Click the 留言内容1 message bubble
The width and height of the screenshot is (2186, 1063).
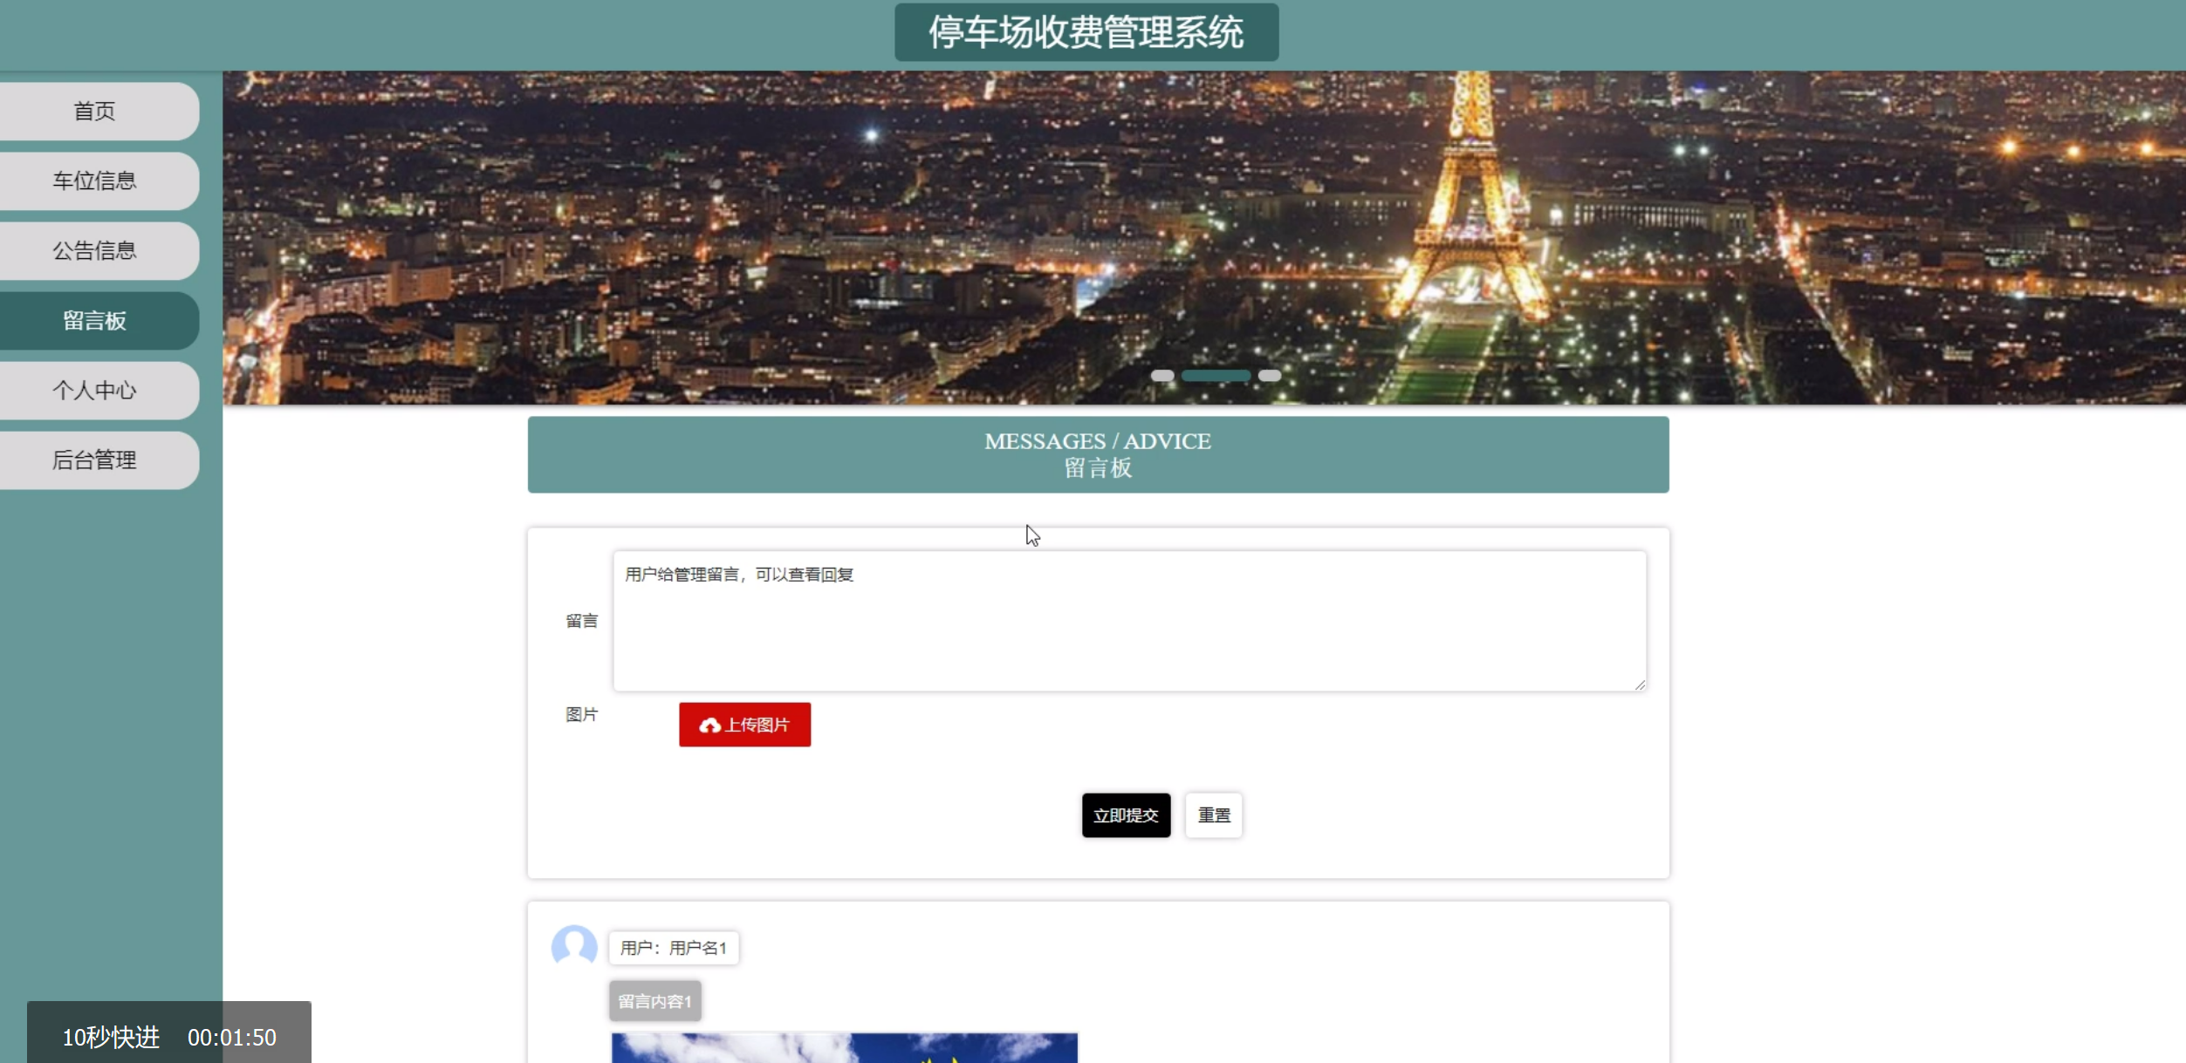(x=654, y=1000)
